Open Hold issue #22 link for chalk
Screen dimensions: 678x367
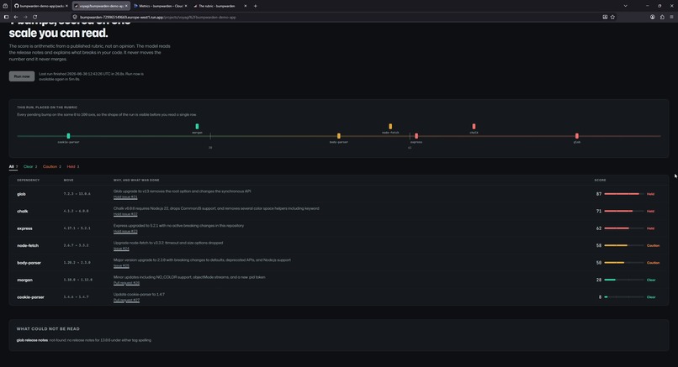pos(125,214)
